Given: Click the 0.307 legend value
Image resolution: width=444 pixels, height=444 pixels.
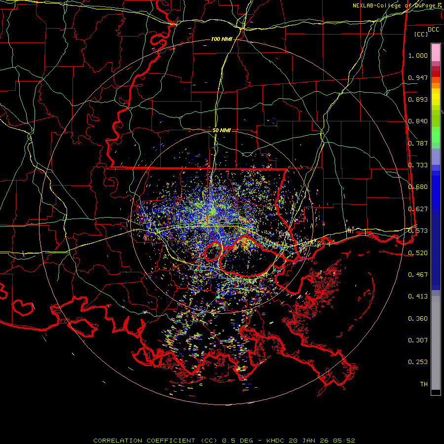Looking at the screenshot, I should (x=418, y=340).
